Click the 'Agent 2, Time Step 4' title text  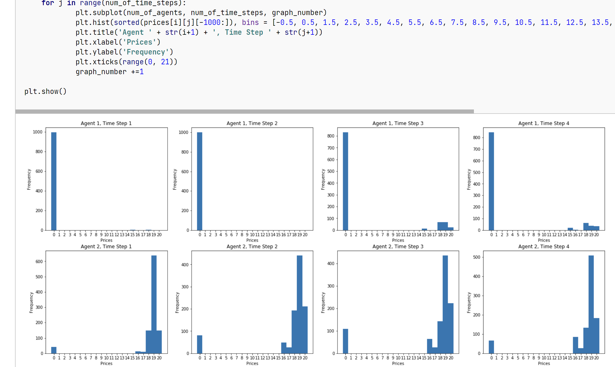coord(544,246)
